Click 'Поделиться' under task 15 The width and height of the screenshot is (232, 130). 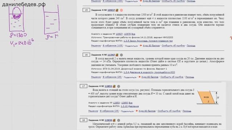(131, 46)
